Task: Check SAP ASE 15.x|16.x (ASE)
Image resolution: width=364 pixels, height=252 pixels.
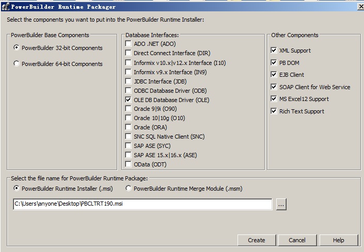Action: coord(128,155)
